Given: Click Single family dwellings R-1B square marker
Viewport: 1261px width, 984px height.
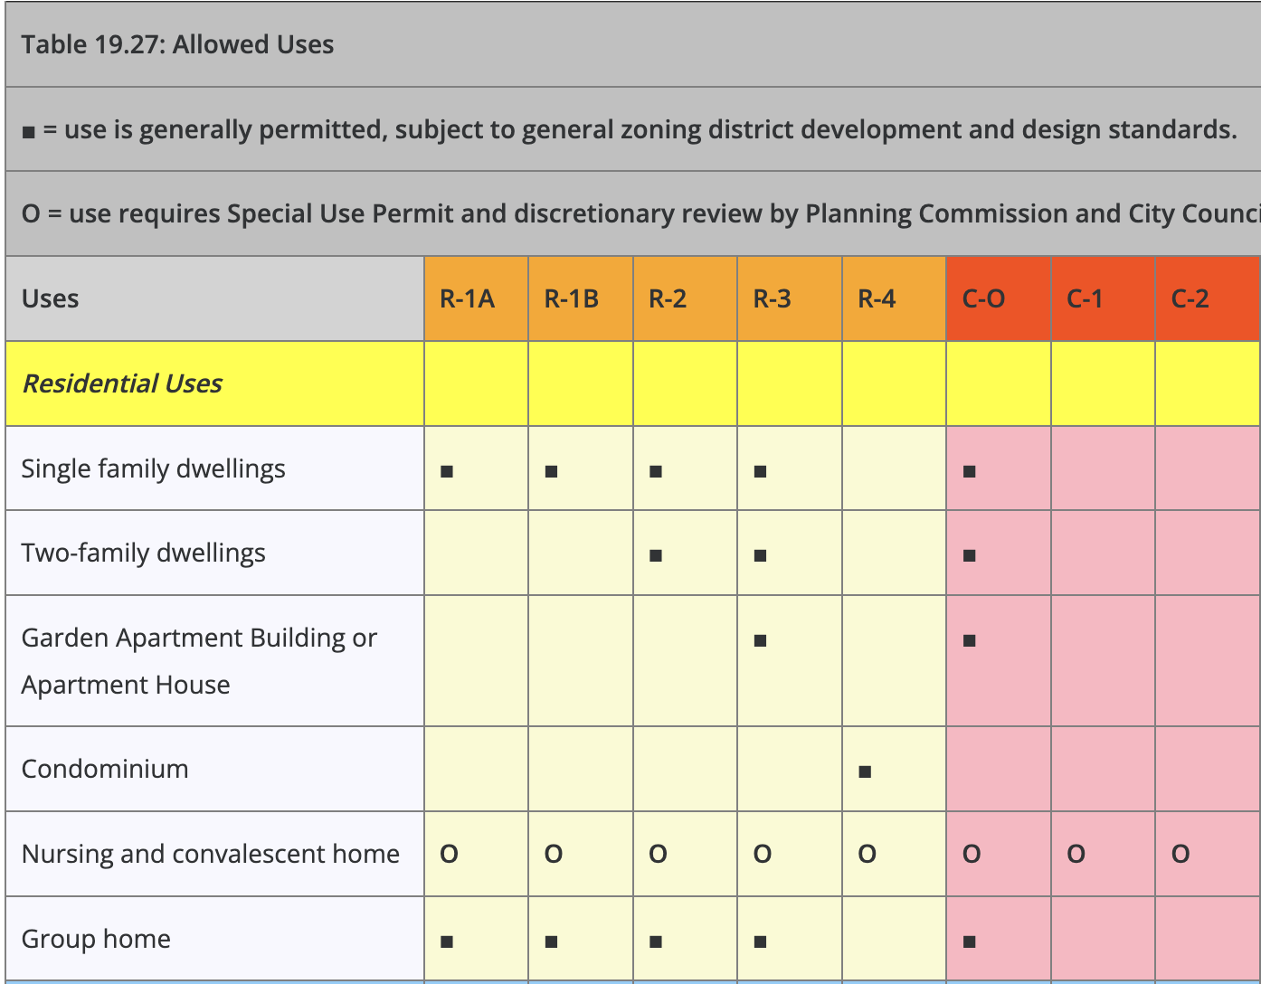Looking at the screenshot, I should [551, 471].
